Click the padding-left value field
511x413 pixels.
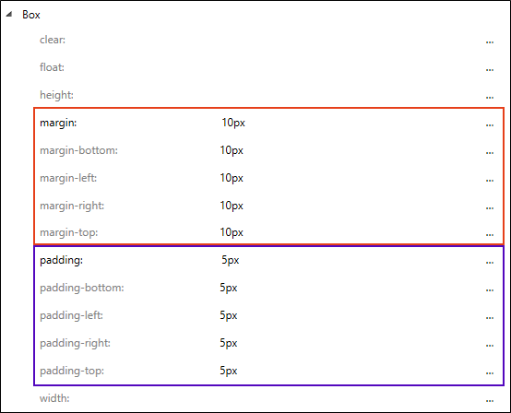pyautogui.click(x=349, y=315)
